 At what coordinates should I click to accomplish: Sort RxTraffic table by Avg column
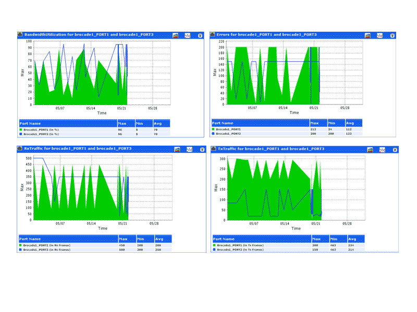tap(163, 239)
